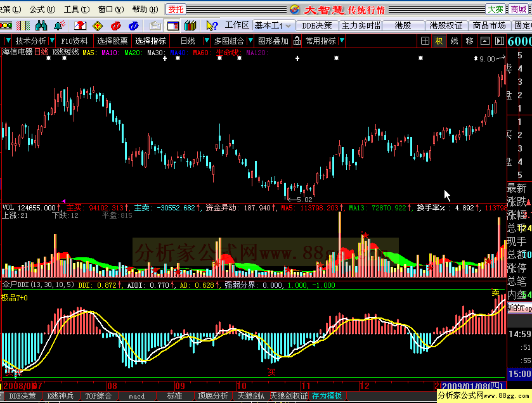532x403 pixels.
Task: Open the binoculars search tool
Action: coord(41,25)
